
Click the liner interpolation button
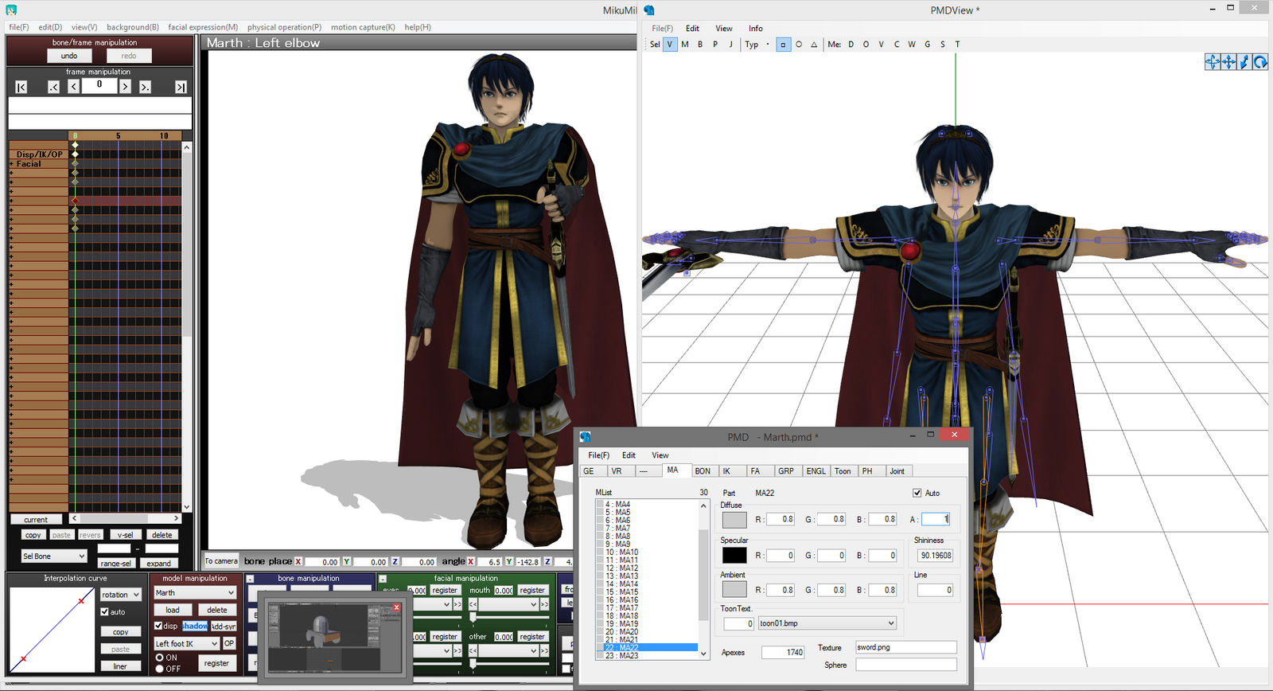tap(120, 666)
